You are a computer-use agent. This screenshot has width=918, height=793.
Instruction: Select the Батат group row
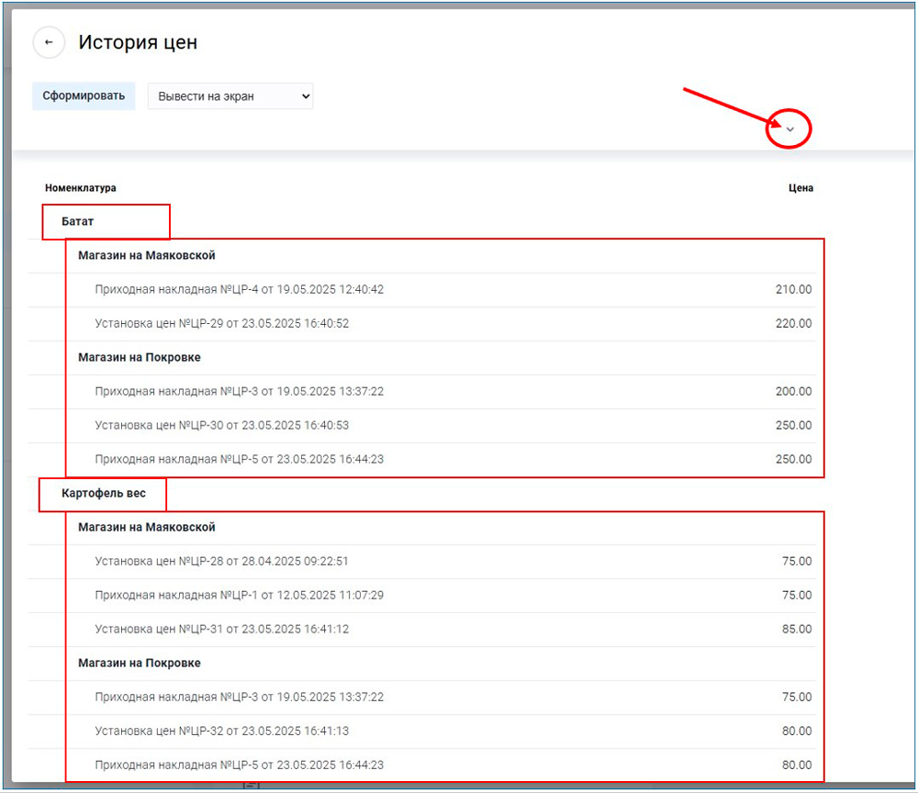click(78, 222)
